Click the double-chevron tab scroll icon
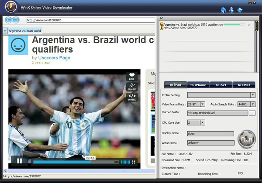Image resolution: width=262 pixels, height=183 pixels. pos(5,30)
